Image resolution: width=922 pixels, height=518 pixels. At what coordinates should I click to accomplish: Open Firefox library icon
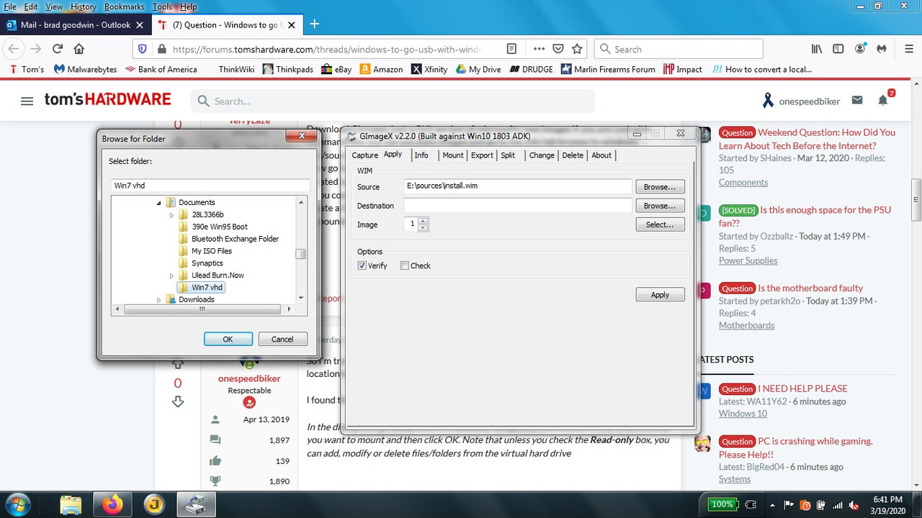[x=817, y=49]
